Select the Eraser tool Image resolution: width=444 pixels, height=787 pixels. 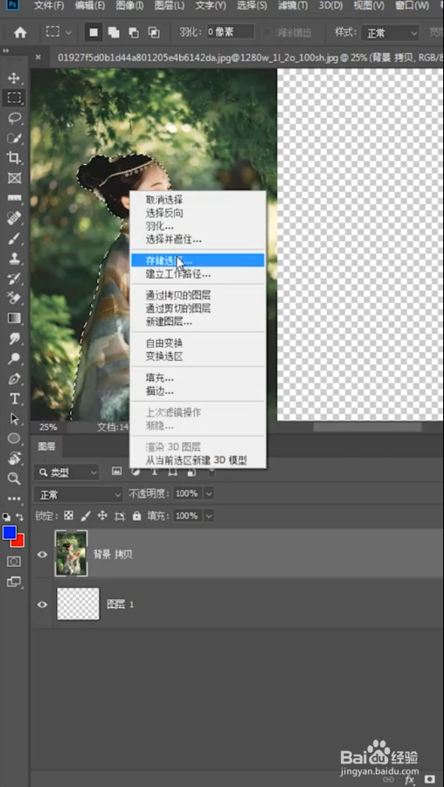click(x=14, y=298)
